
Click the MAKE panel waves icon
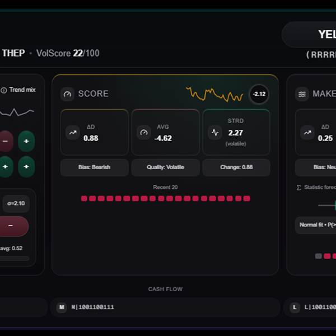(x=302, y=94)
